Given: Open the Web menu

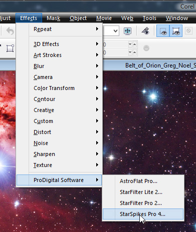Looking at the screenshot, I should pos(127,18).
